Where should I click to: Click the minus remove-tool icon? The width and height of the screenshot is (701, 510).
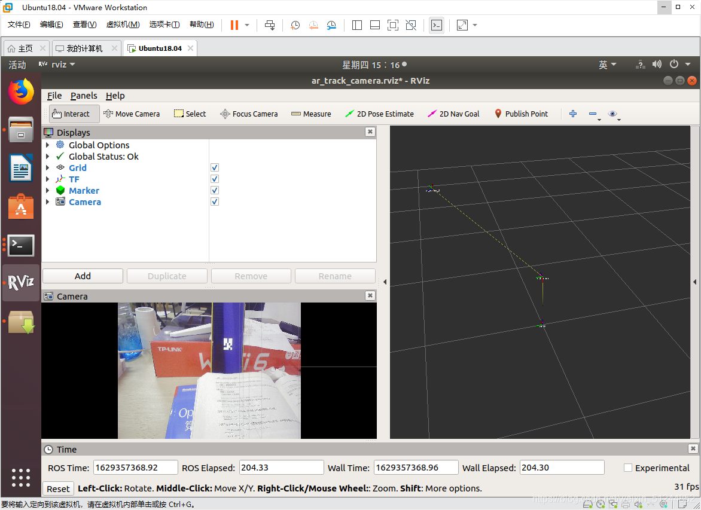594,114
